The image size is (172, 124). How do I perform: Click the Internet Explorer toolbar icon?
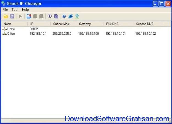[x=70, y=16]
